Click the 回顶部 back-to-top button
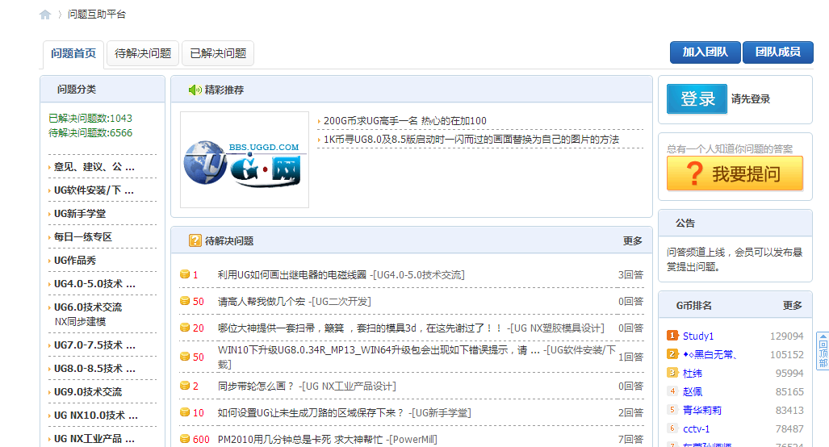Screen dimensions: 829x447 click(823, 351)
